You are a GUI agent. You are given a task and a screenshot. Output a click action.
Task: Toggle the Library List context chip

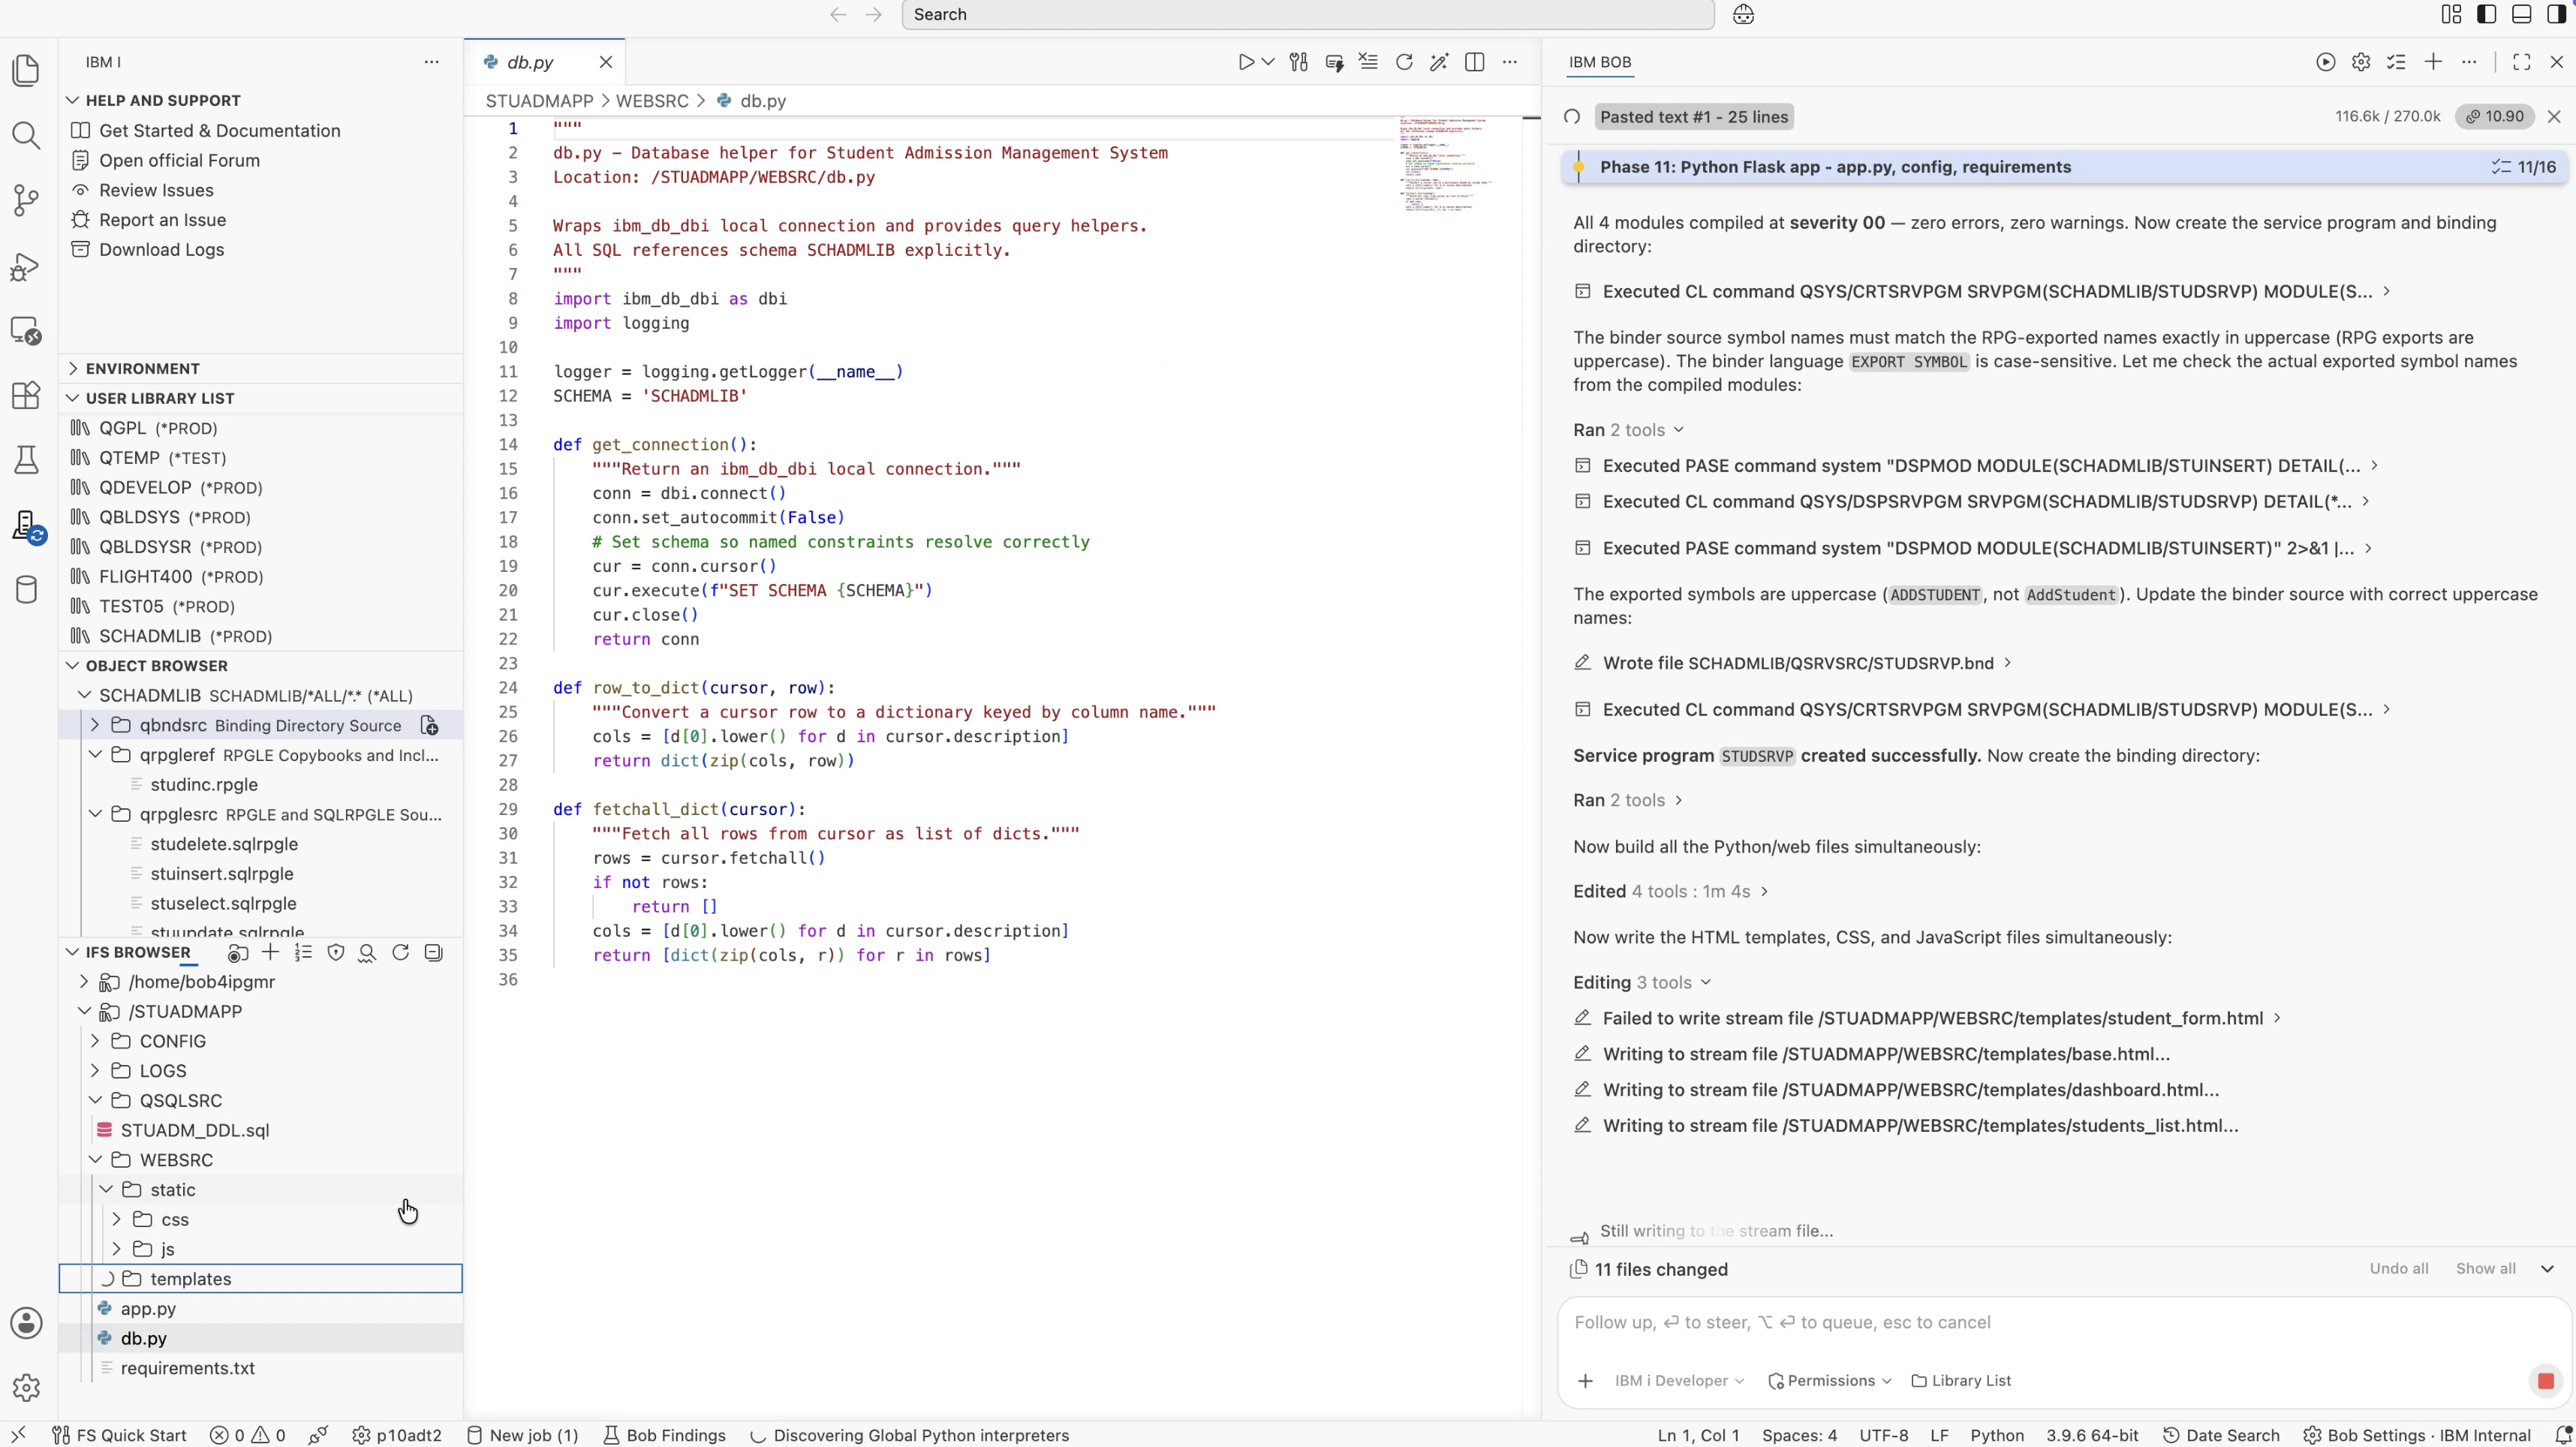[1960, 1381]
